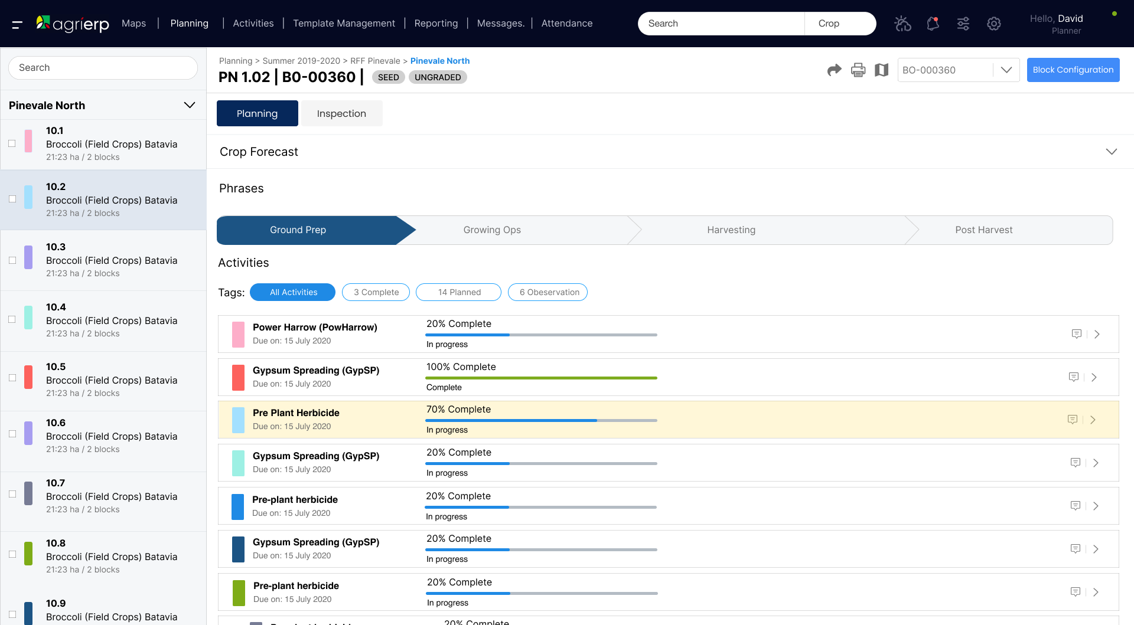Open the filter sliders icon in the header

963,24
